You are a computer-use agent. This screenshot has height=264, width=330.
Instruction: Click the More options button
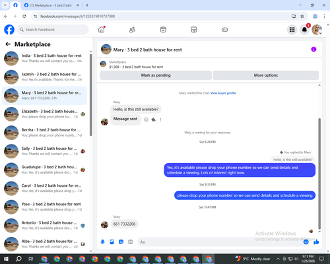(266, 75)
